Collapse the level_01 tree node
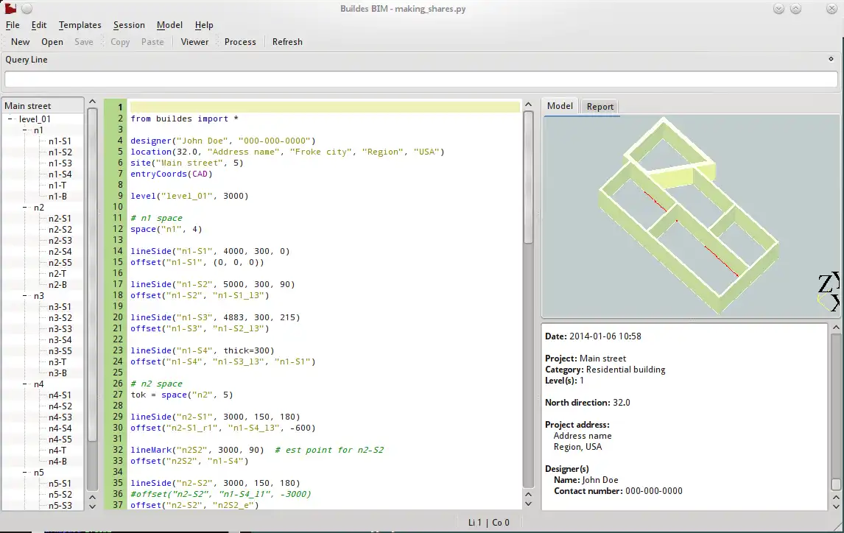This screenshot has width=844, height=533. pyautogui.click(x=10, y=119)
